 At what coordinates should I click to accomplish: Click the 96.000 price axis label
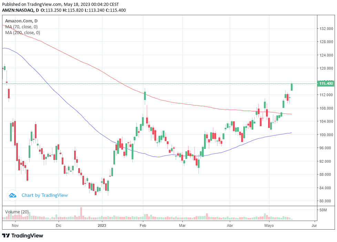pyautogui.click(x=326, y=148)
